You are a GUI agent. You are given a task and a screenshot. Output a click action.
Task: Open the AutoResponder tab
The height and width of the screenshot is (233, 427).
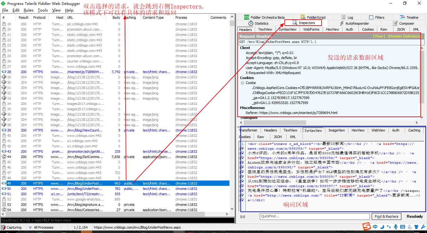(354, 23)
